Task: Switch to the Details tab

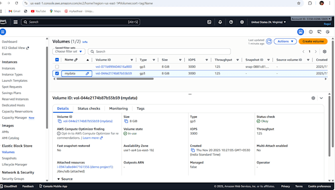Action: pyautogui.click(x=63, y=108)
